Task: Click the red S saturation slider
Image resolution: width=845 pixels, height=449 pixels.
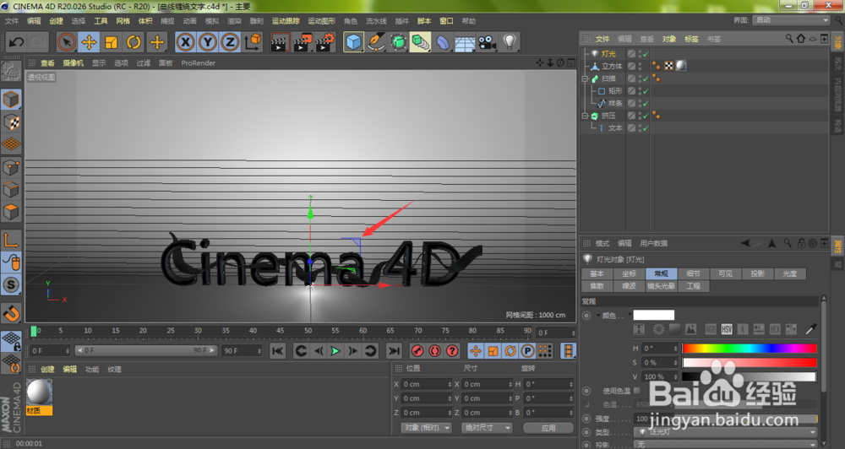Action: click(750, 363)
